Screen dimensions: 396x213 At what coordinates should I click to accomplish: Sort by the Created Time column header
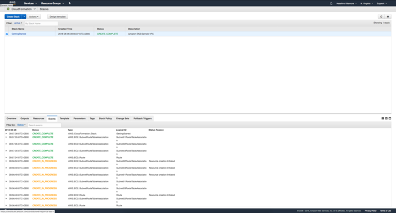click(x=65, y=29)
